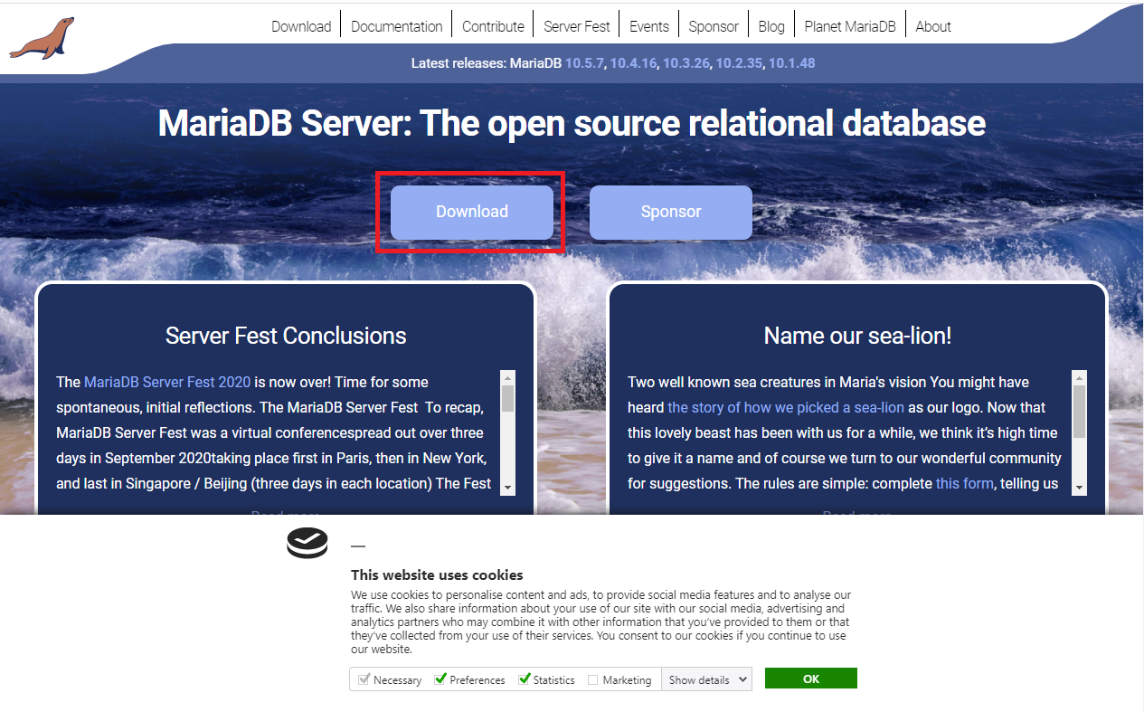Click scroll-down arrow in sea-lion card
1144x712 pixels.
[1079, 488]
